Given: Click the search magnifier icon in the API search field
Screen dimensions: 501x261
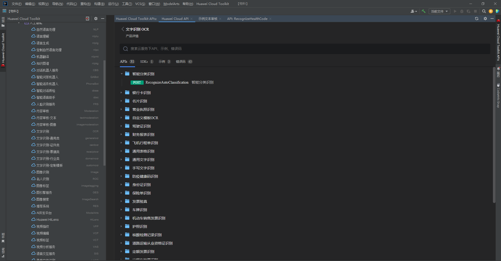Looking at the screenshot, I should 126,49.
